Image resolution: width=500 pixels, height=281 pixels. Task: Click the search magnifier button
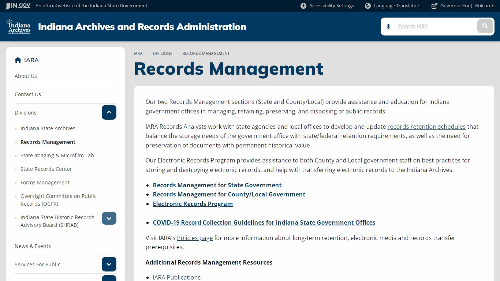point(485,26)
